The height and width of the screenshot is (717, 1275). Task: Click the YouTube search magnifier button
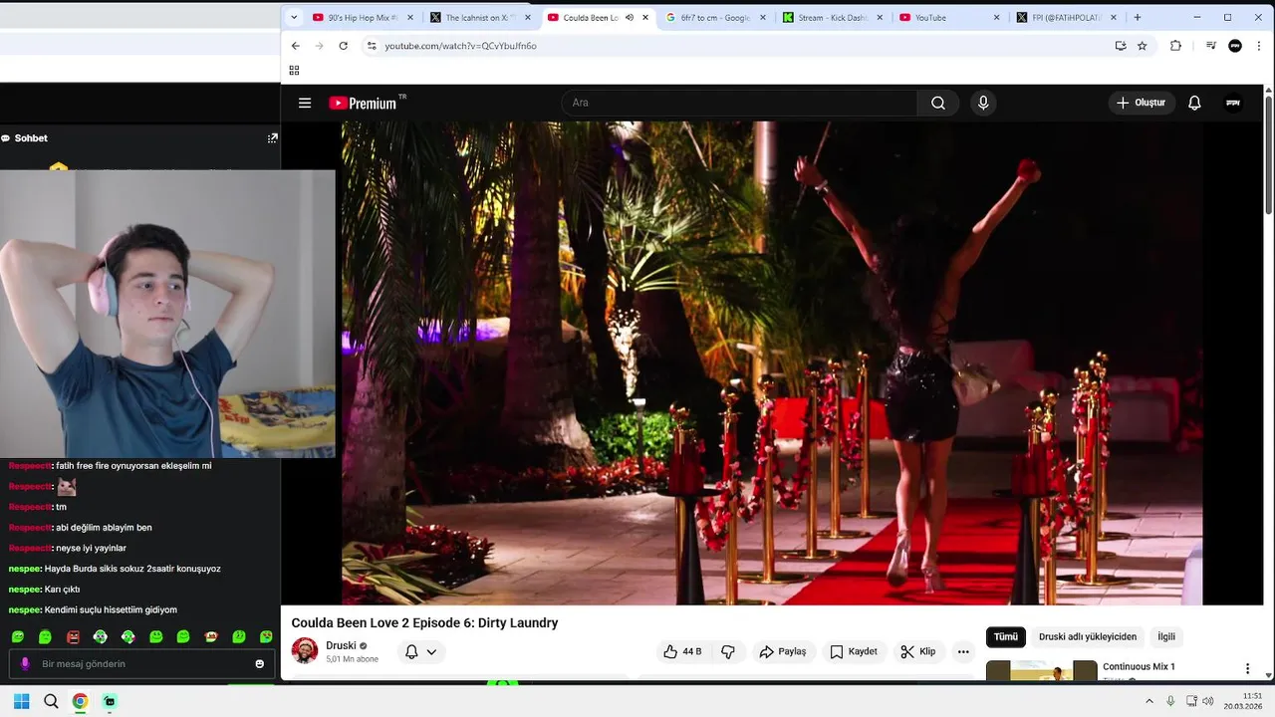point(938,103)
